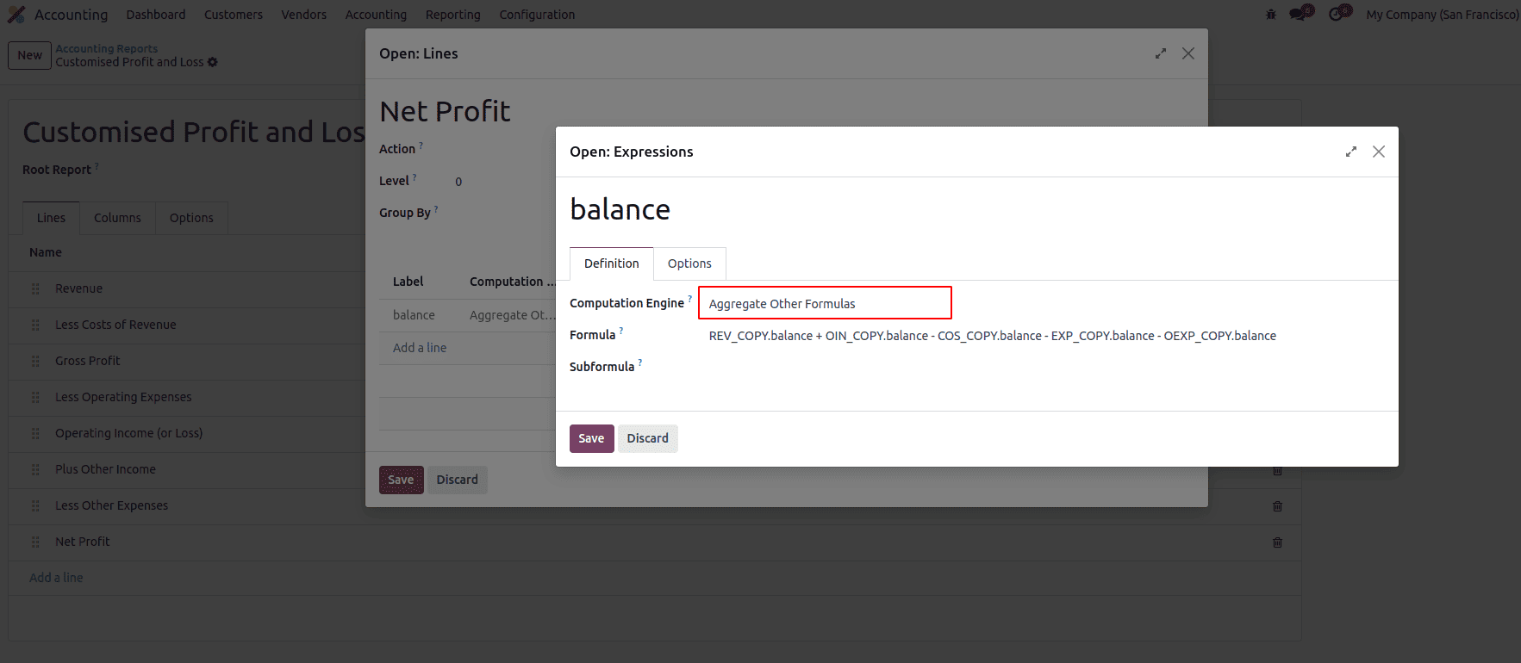Select the Name column header in Lines
The image size is (1521, 663).
click(x=46, y=252)
